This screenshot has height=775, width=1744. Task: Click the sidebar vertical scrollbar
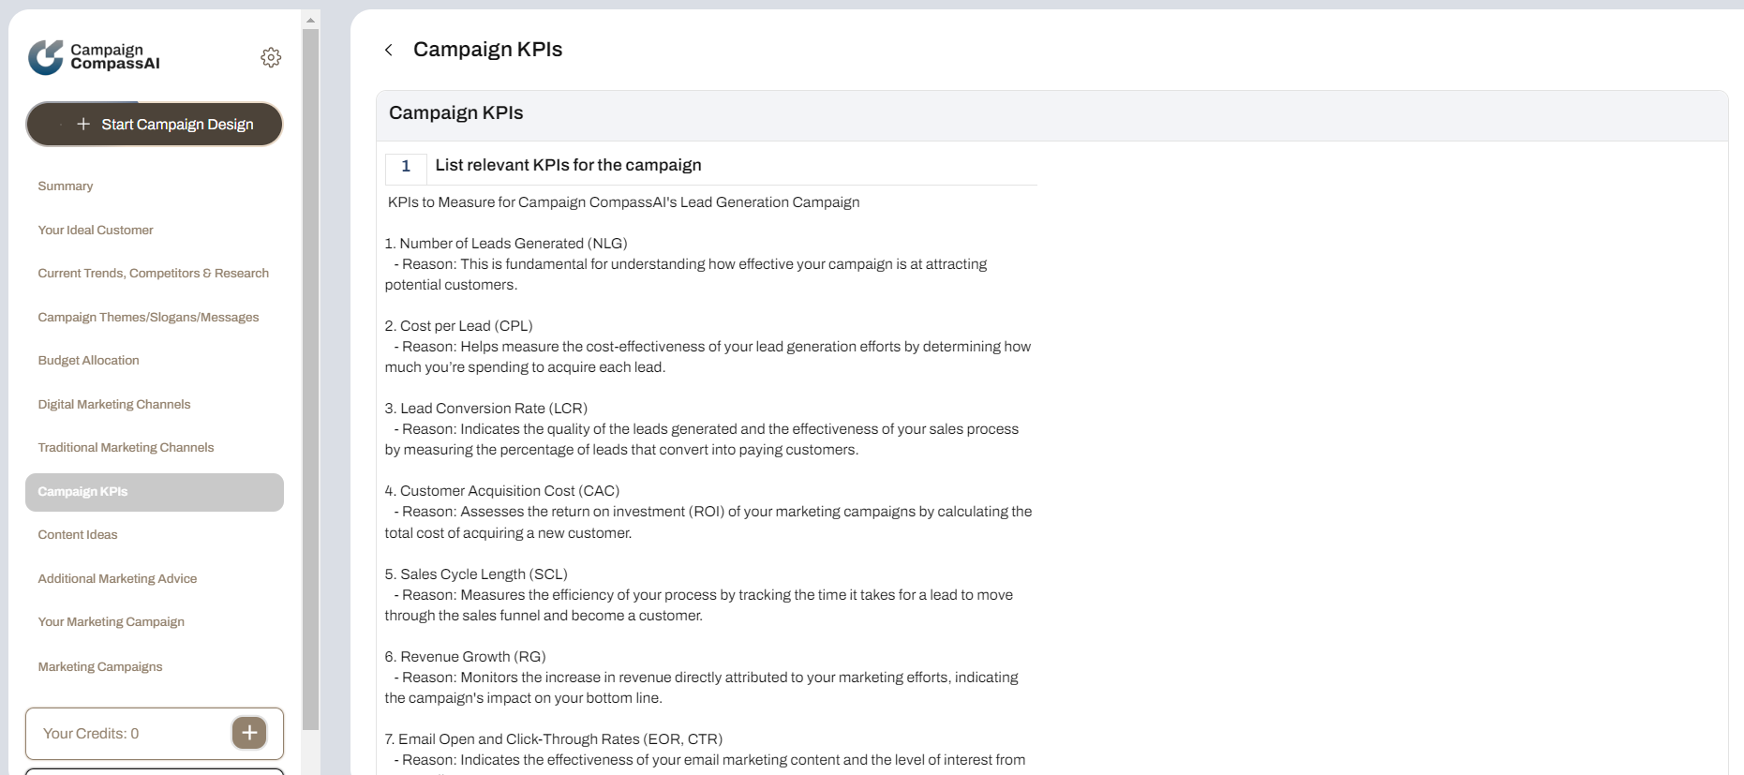click(x=310, y=375)
